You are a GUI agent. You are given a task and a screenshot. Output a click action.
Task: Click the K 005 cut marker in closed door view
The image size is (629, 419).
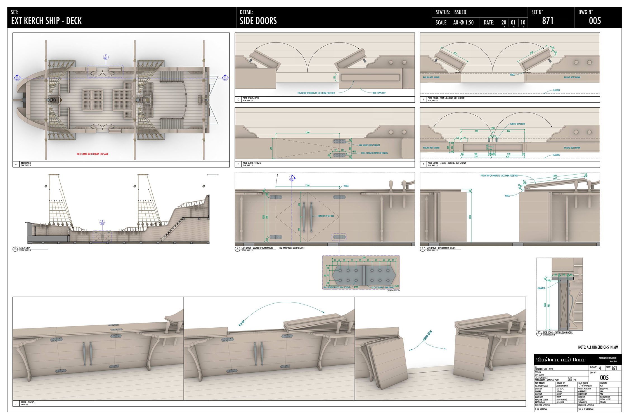pos(292,178)
